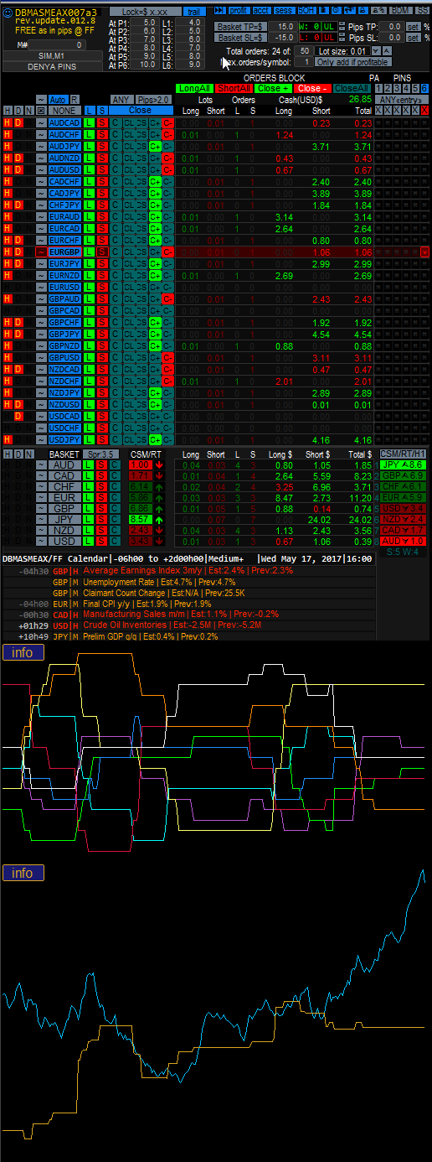Select PINS slot number 6
Screen dimensions: 432x1162
(424, 88)
